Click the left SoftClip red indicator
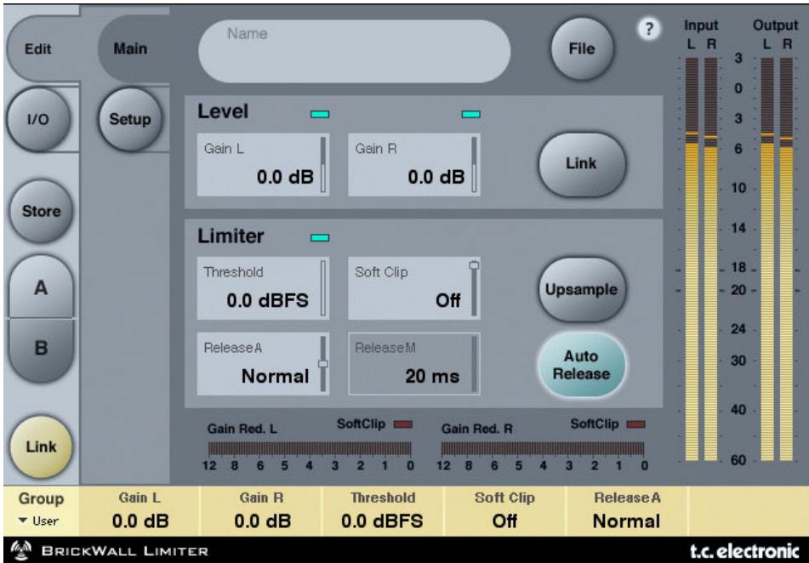This screenshot has height=563, width=809. [x=403, y=424]
